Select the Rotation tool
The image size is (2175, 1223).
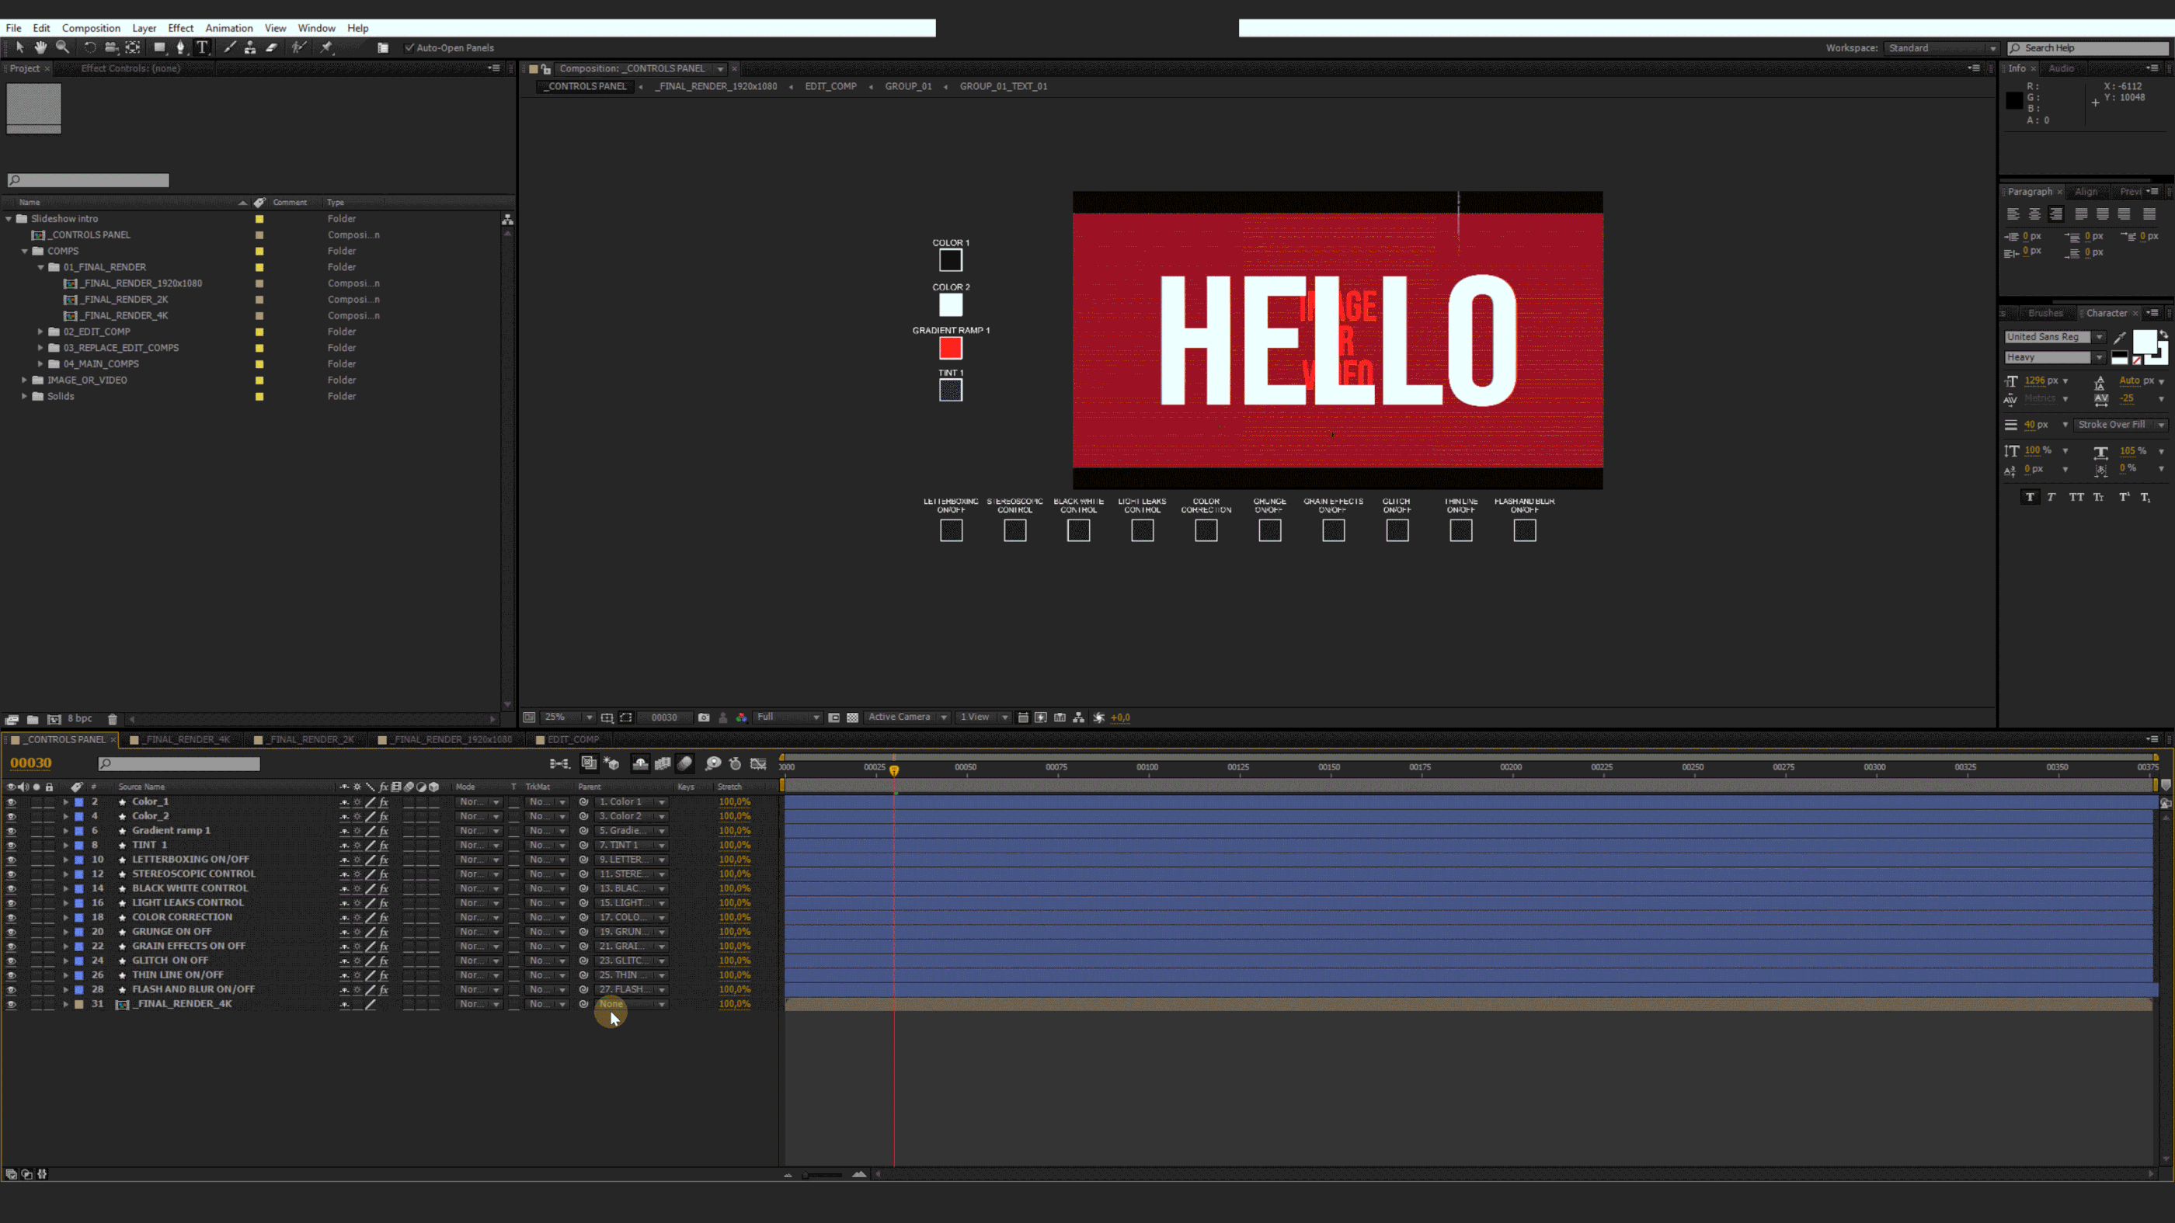coord(89,47)
